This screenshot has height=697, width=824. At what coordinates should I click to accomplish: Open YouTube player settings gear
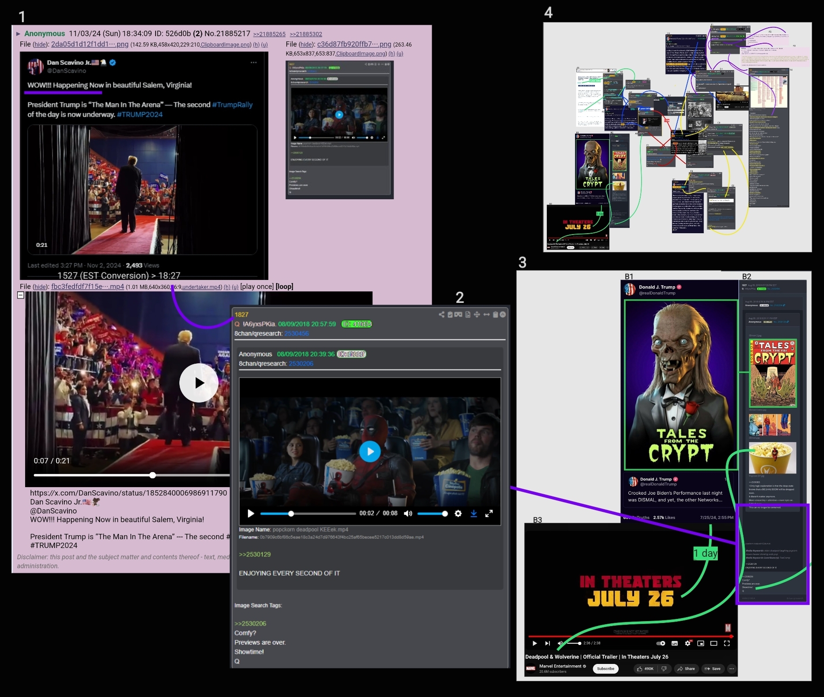point(688,643)
